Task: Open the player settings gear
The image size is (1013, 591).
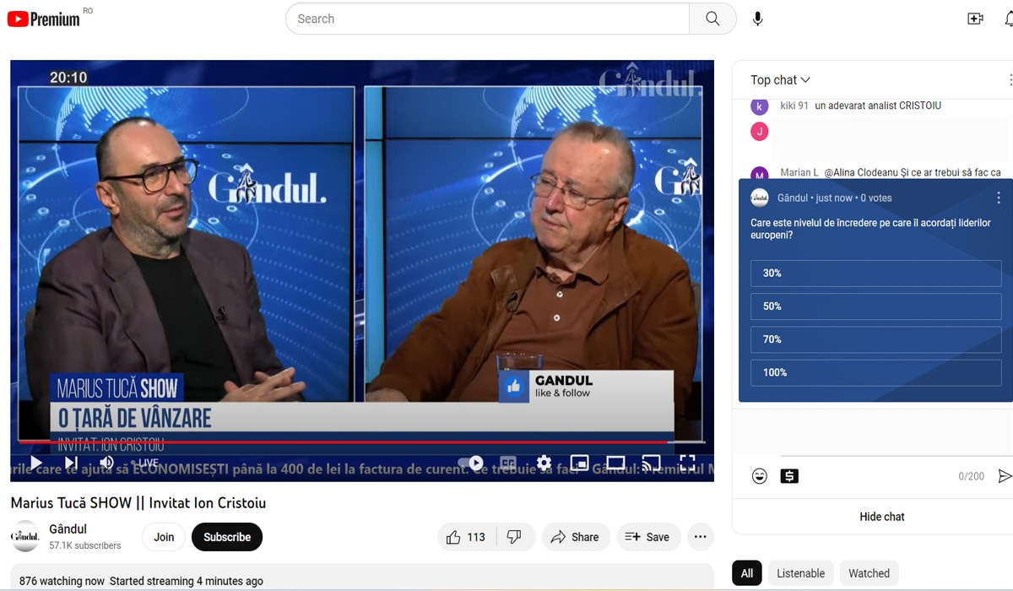Action: [544, 463]
